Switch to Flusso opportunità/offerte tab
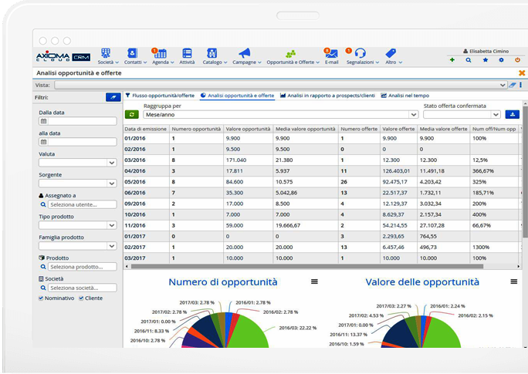Screen dimensions: 528x374 (163, 96)
